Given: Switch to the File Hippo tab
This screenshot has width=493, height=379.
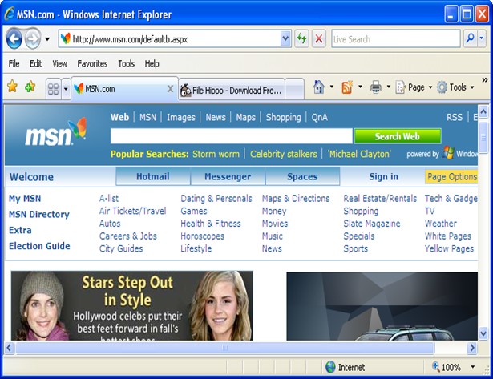Looking at the screenshot, I should [x=232, y=91].
